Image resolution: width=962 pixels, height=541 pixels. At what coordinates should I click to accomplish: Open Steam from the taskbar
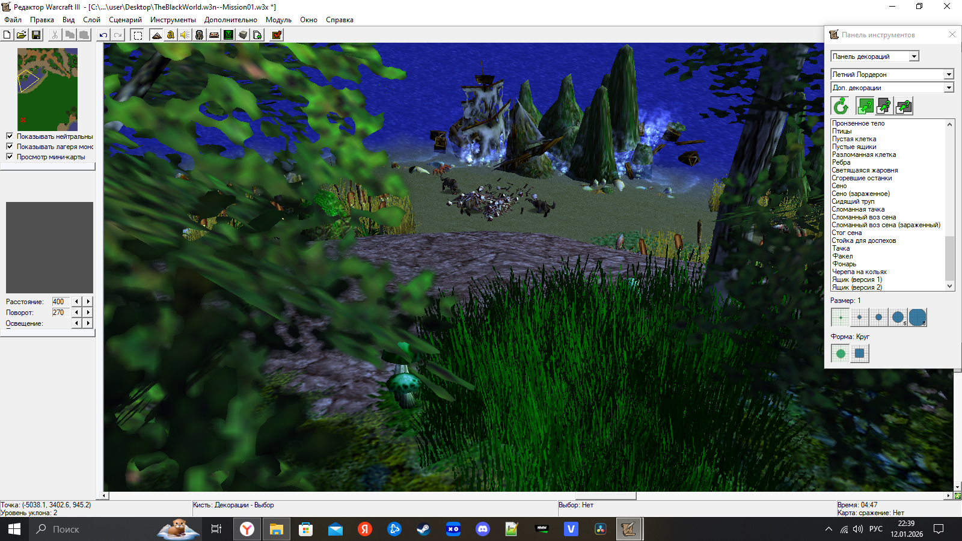click(423, 529)
